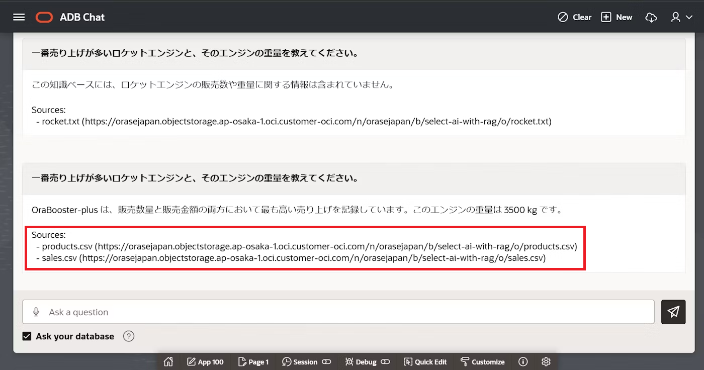Toggle the Debug switch on the developer toolbar

pos(385,361)
